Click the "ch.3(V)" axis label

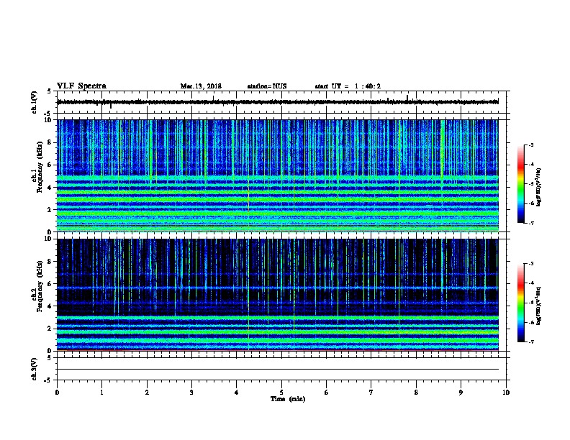(34, 369)
